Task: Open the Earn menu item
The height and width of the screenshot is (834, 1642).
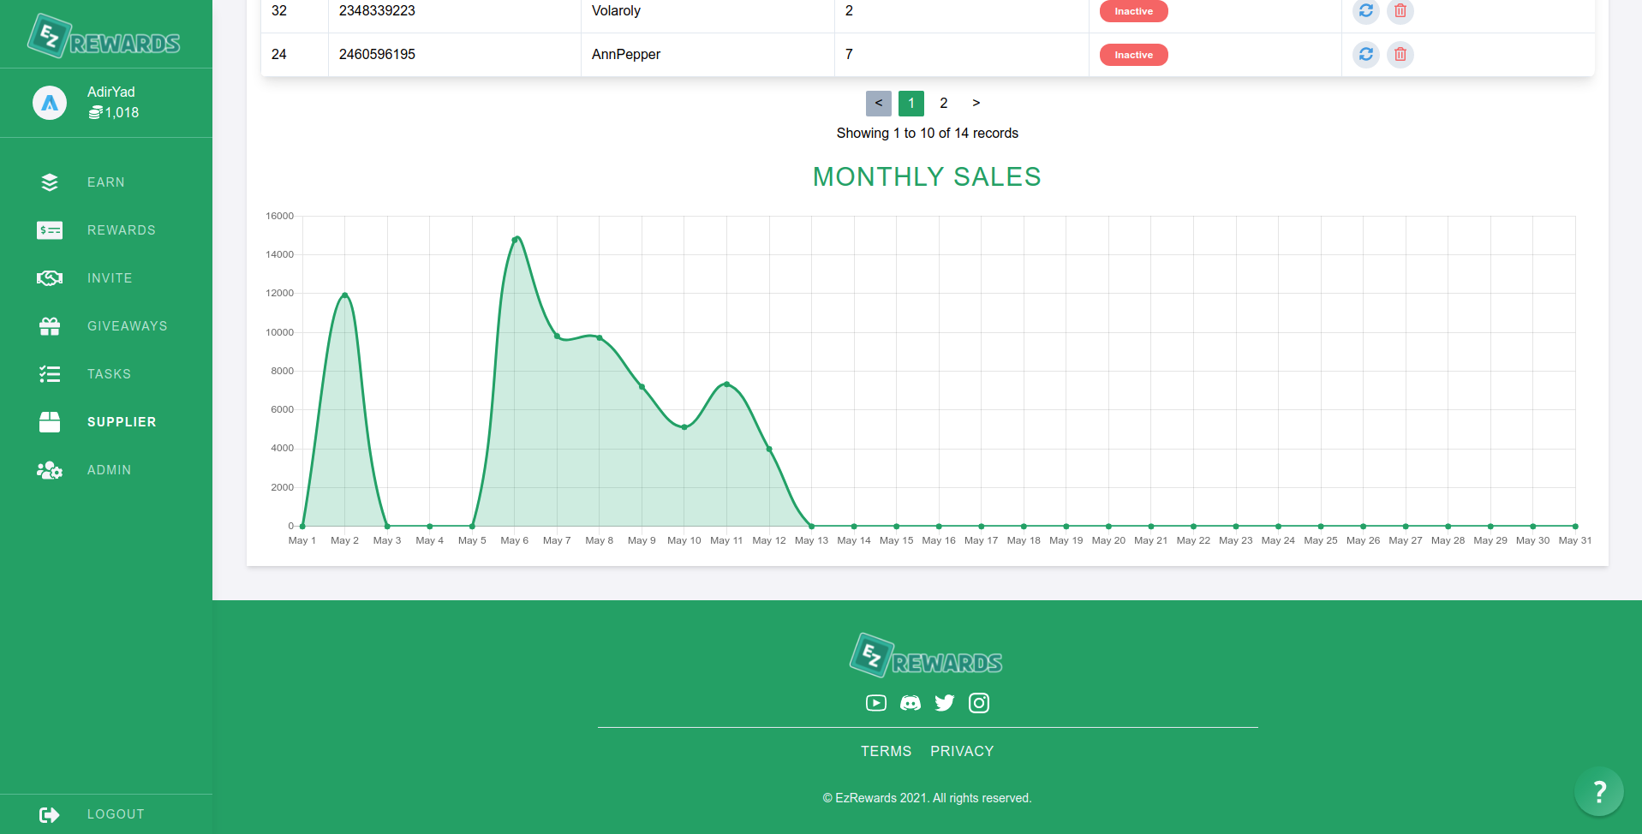Action: pyautogui.click(x=106, y=182)
